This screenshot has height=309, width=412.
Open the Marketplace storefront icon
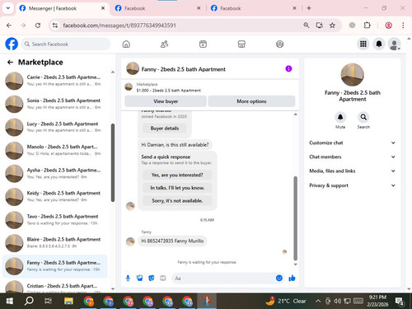pyautogui.click(x=241, y=44)
